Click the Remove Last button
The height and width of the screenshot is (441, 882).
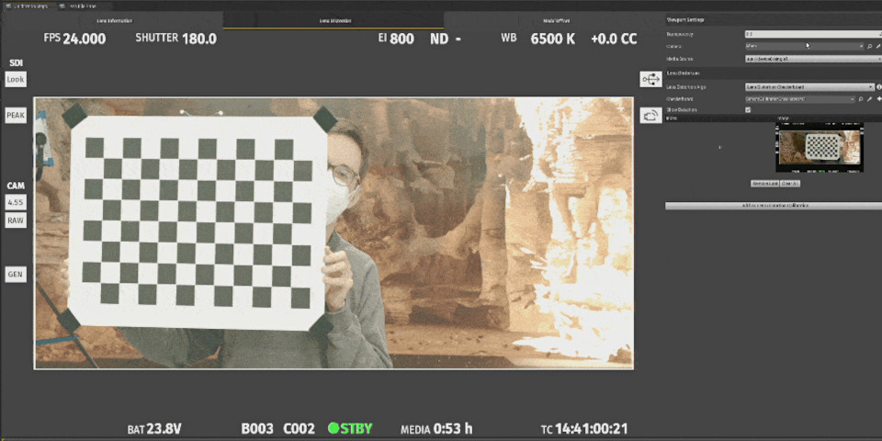click(x=764, y=184)
